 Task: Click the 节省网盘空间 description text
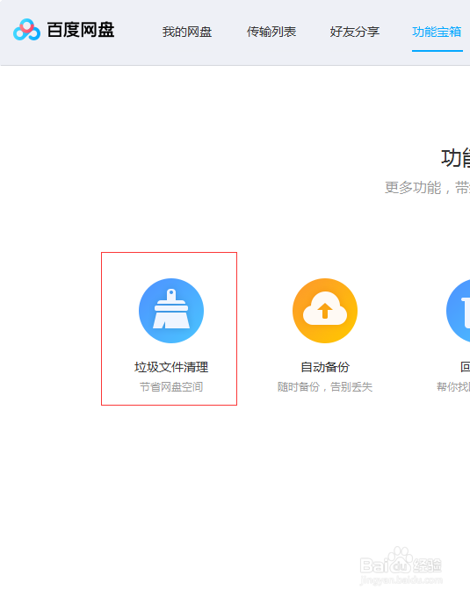[171, 387]
